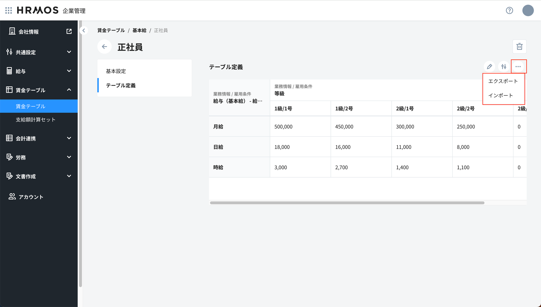Click the 基本給 breadcrumb link
The width and height of the screenshot is (541, 307).
[139, 30]
